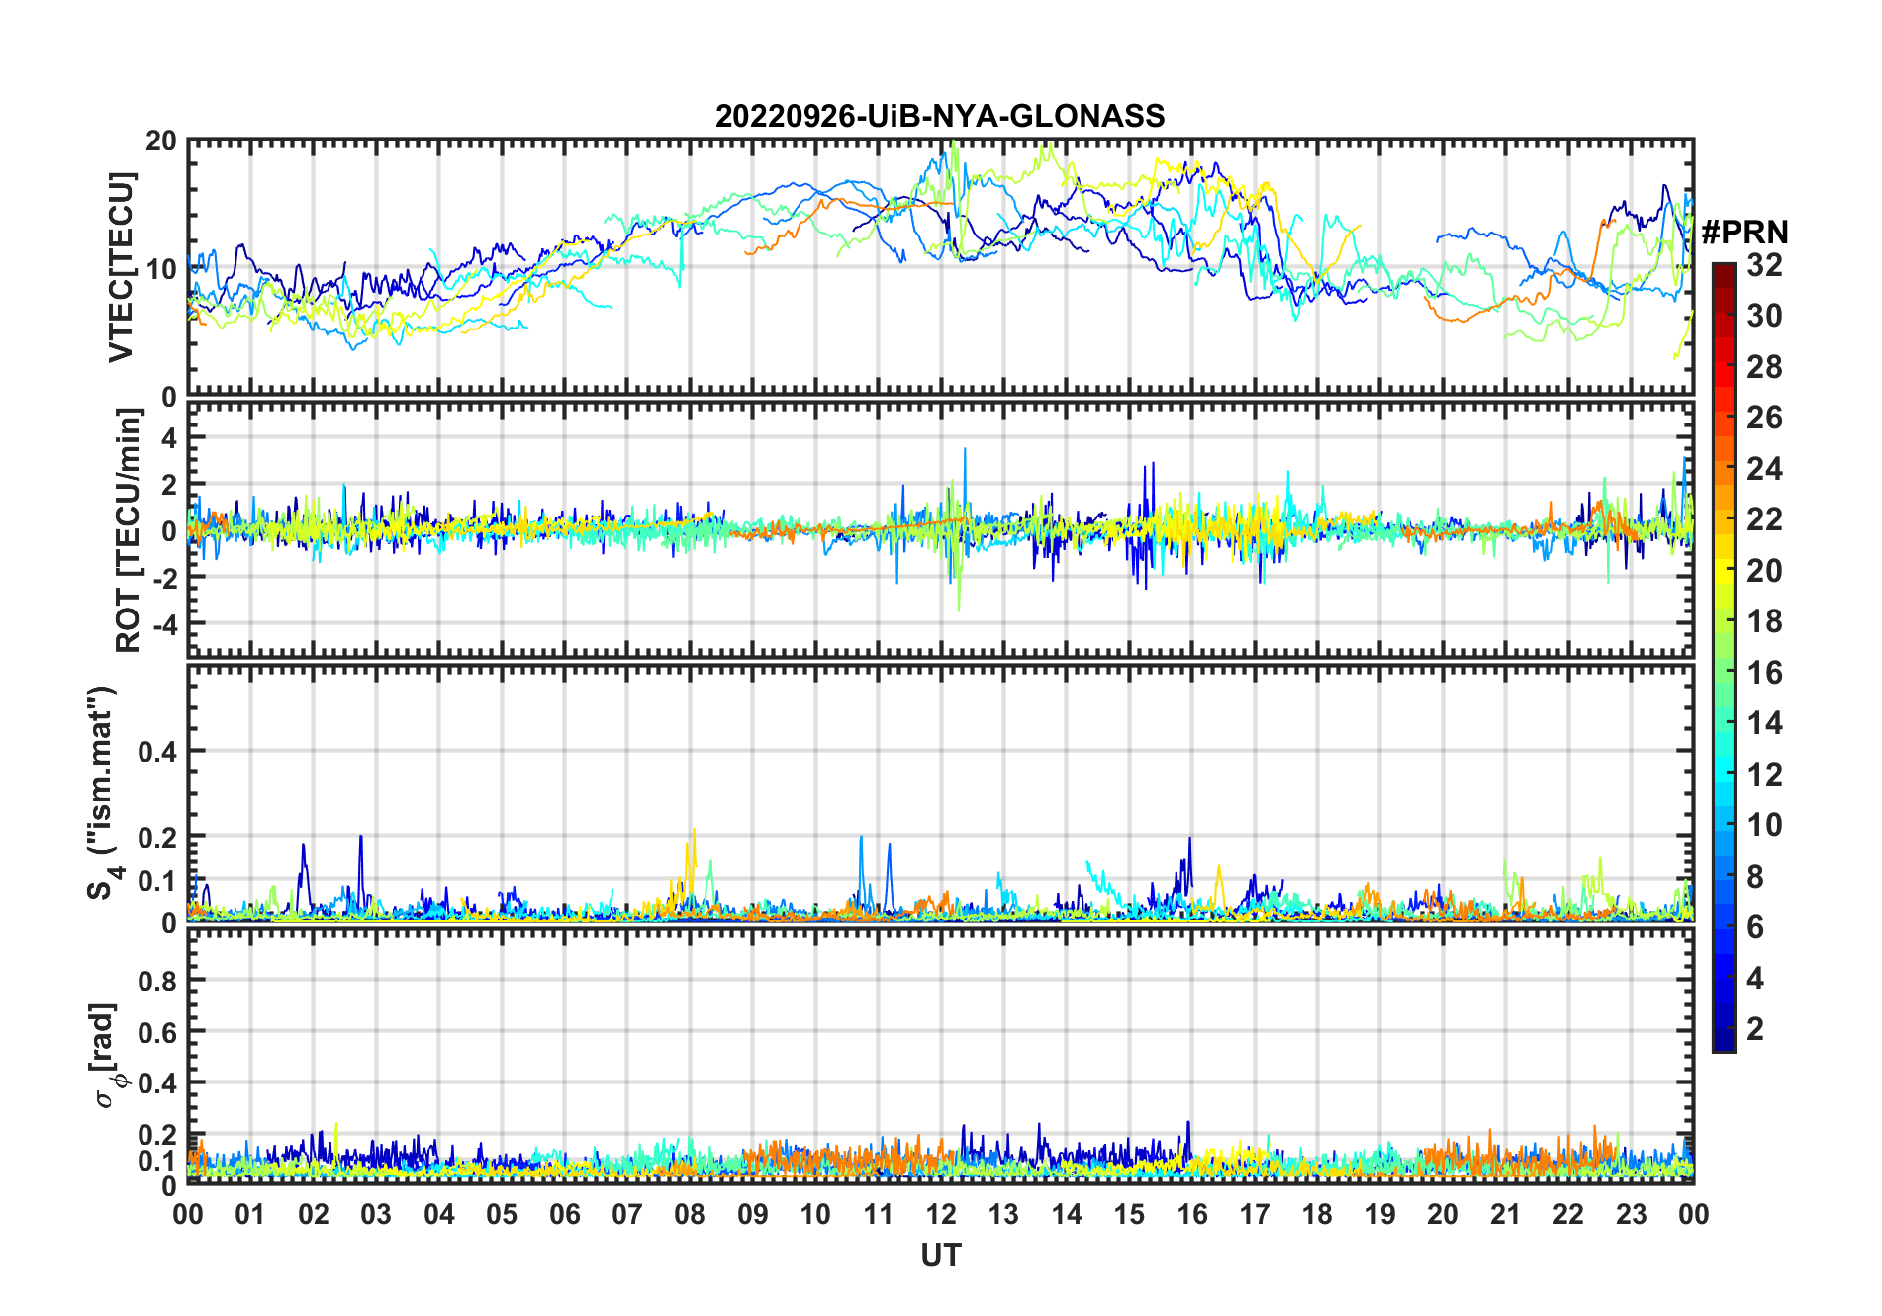Select the 06 hour tick label
1882x1316 pixels.
[564, 1214]
